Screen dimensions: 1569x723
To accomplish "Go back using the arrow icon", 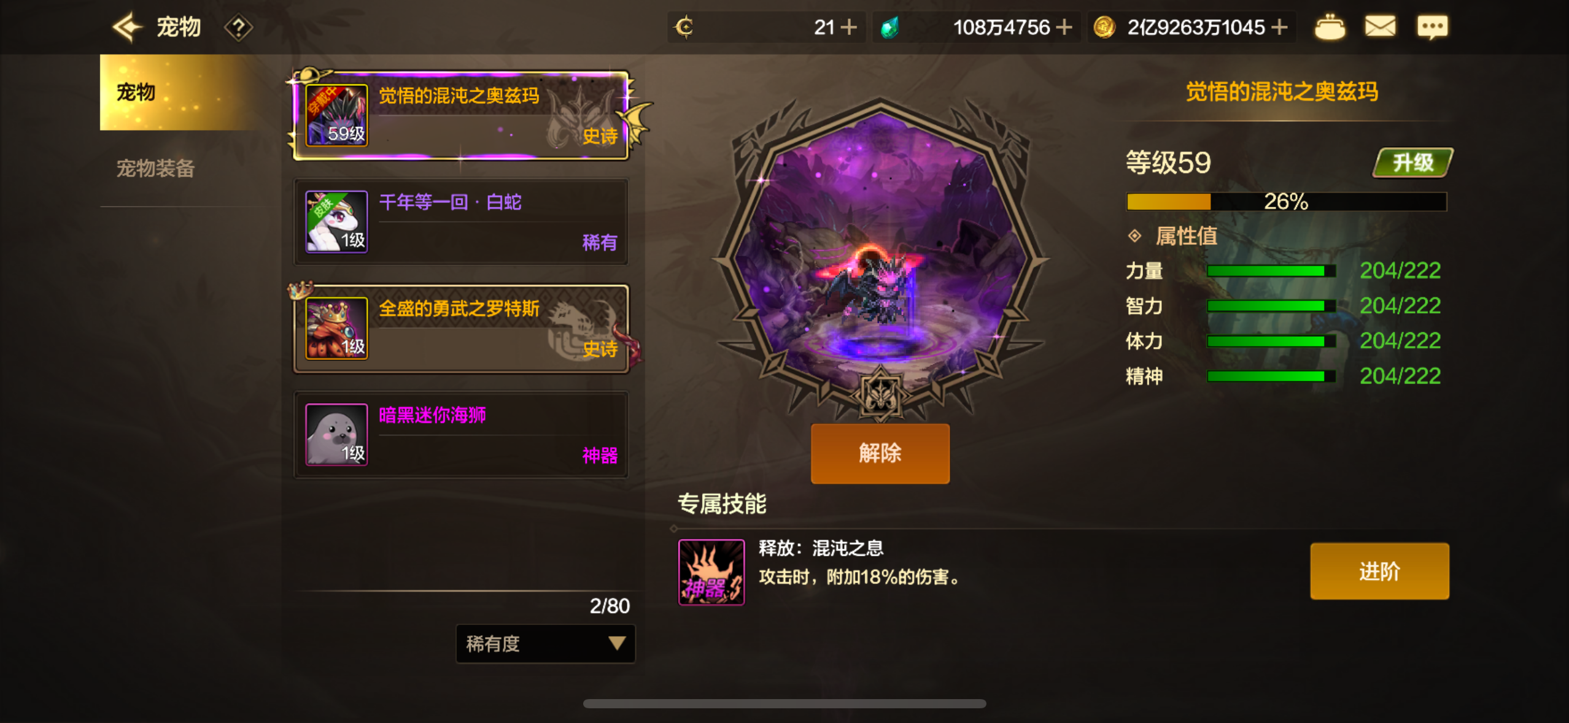I will [x=128, y=28].
